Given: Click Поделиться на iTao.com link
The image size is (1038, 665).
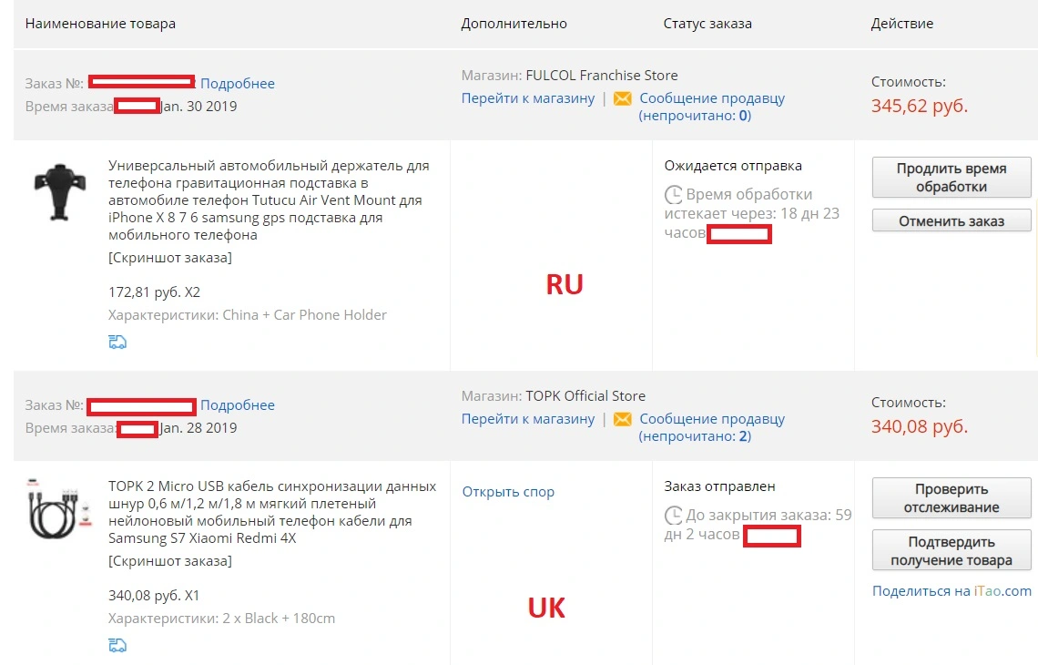Looking at the screenshot, I should point(952,591).
